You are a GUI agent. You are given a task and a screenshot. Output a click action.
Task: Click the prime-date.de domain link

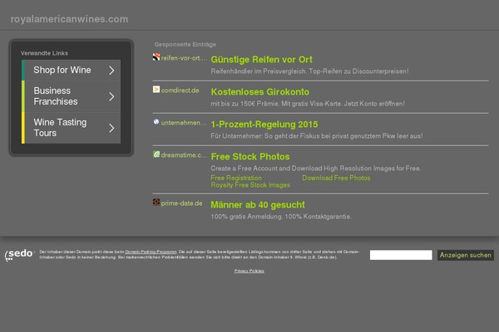coord(181,203)
